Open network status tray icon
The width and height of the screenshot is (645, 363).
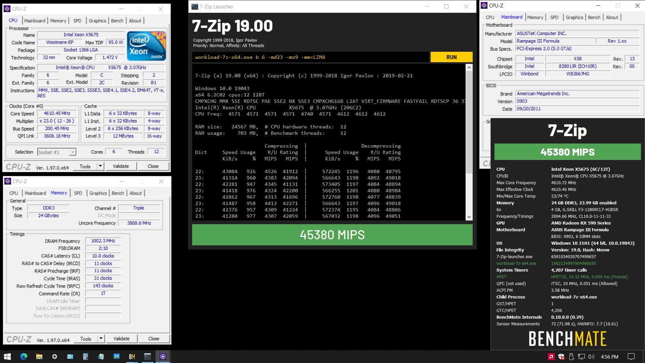click(582, 357)
